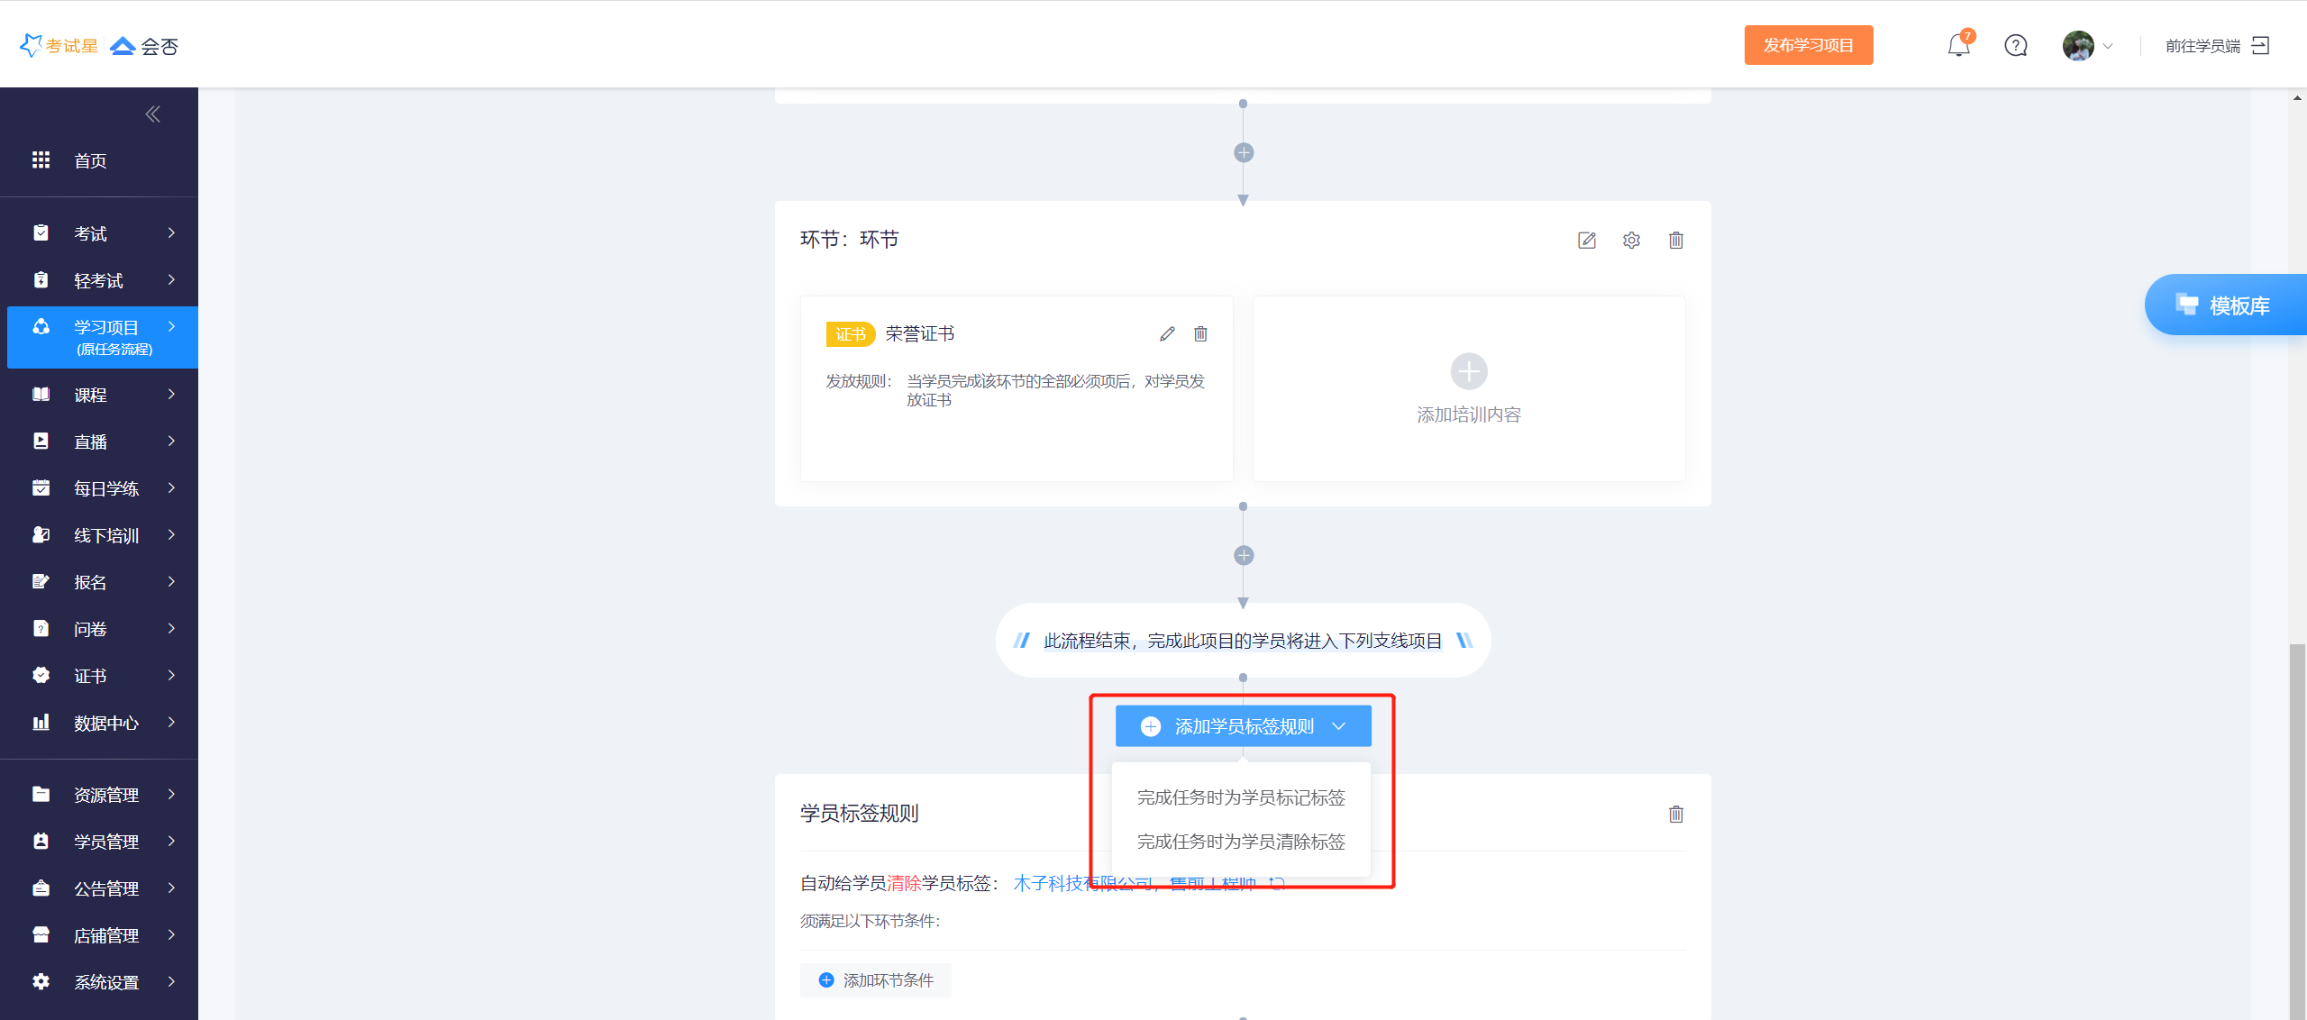Click the 发布学习项目 button
Image resolution: width=2307 pixels, height=1020 pixels.
[x=1808, y=45]
